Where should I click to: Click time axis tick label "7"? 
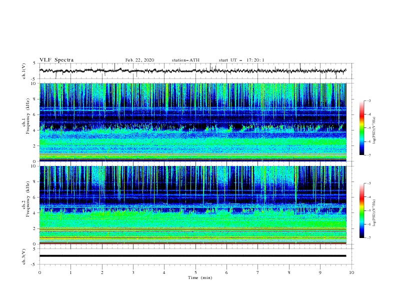258,272
